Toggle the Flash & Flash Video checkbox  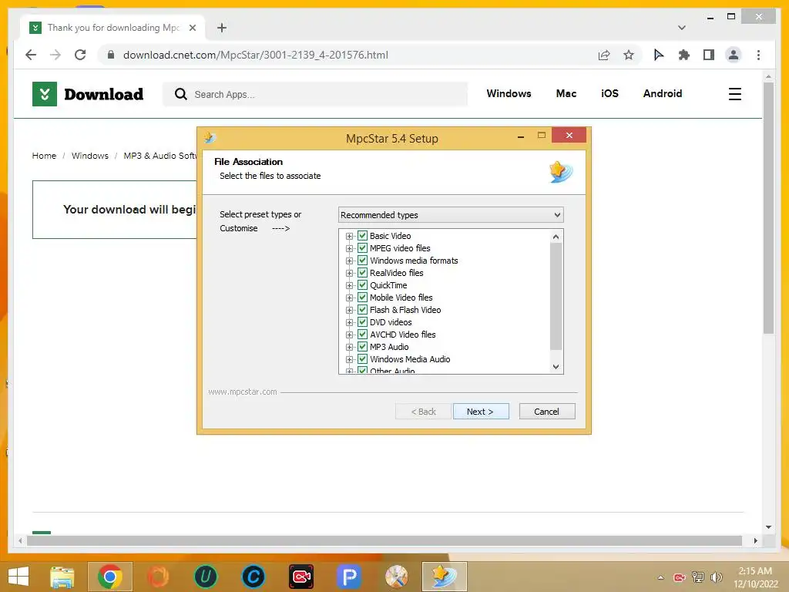tap(362, 310)
